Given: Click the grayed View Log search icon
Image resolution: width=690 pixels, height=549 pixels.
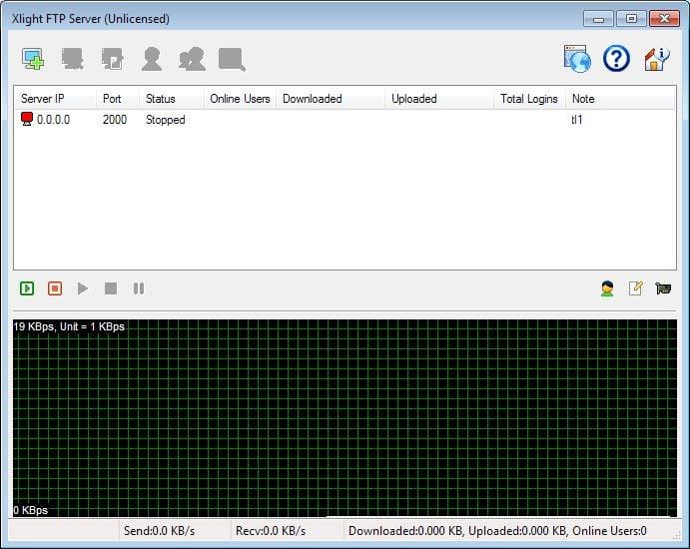Looking at the screenshot, I should pyautogui.click(x=232, y=59).
